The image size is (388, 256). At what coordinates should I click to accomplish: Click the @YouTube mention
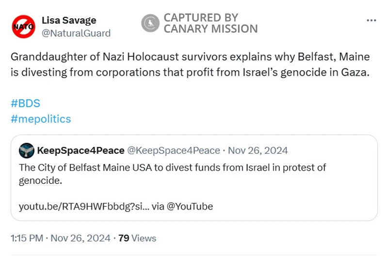click(x=190, y=206)
